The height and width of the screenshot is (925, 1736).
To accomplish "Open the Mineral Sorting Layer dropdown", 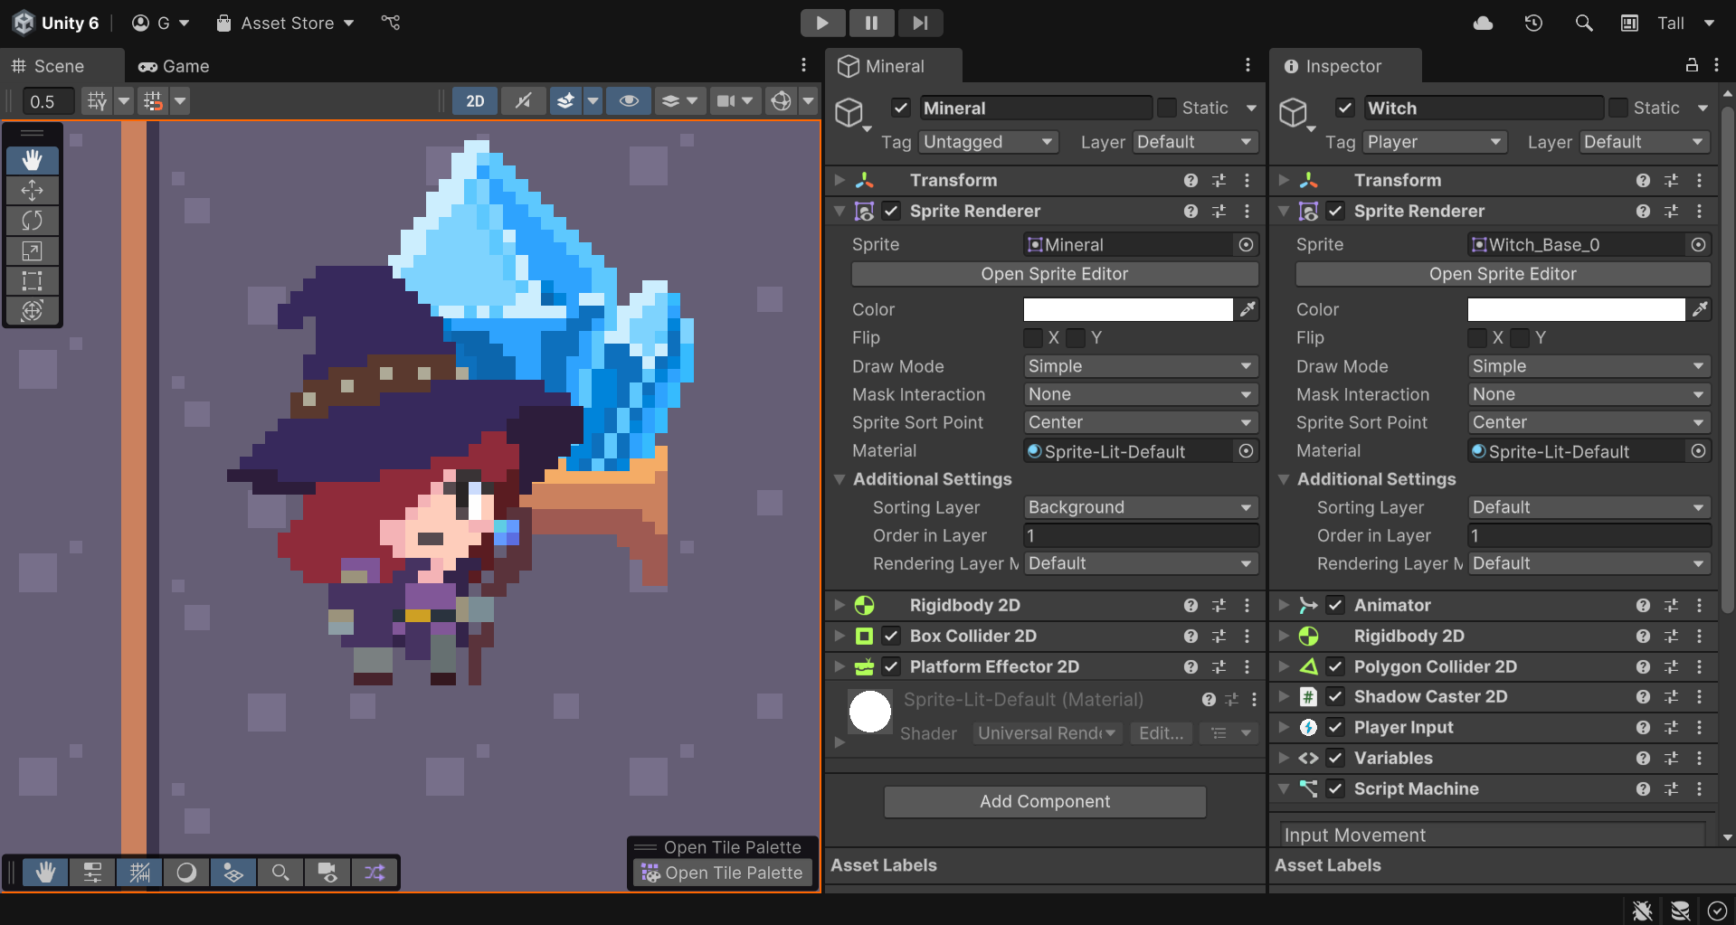I will 1141,507.
